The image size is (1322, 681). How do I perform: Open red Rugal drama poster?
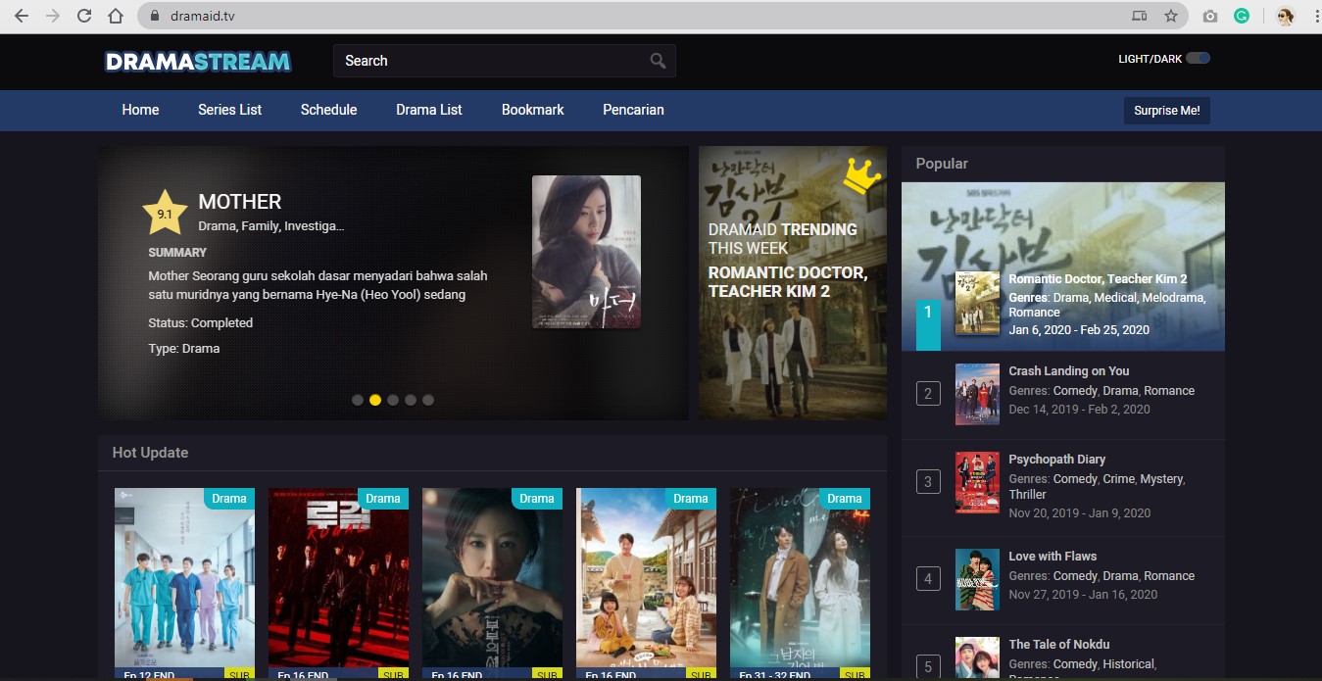tap(338, 584)
